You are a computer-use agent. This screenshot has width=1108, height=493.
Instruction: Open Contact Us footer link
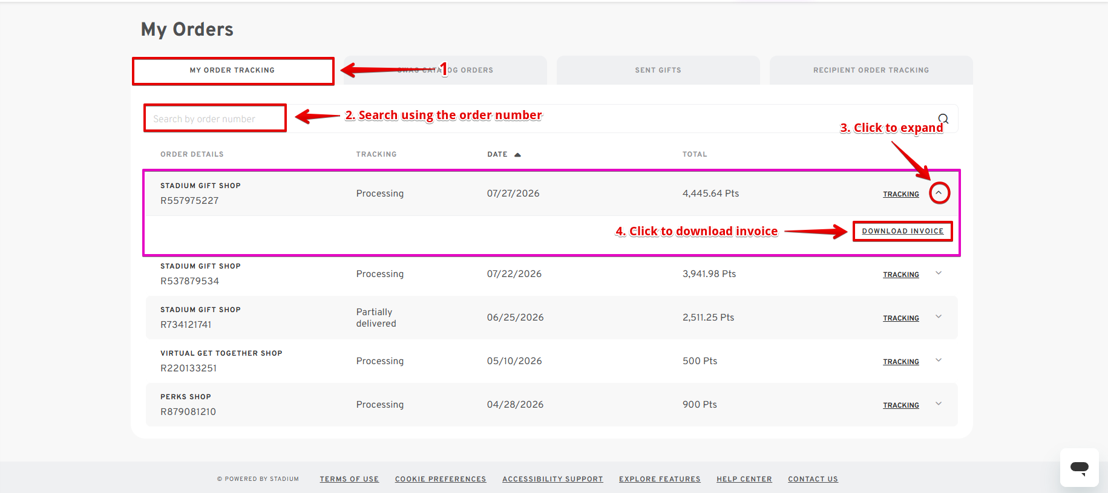tap(813, 479)
